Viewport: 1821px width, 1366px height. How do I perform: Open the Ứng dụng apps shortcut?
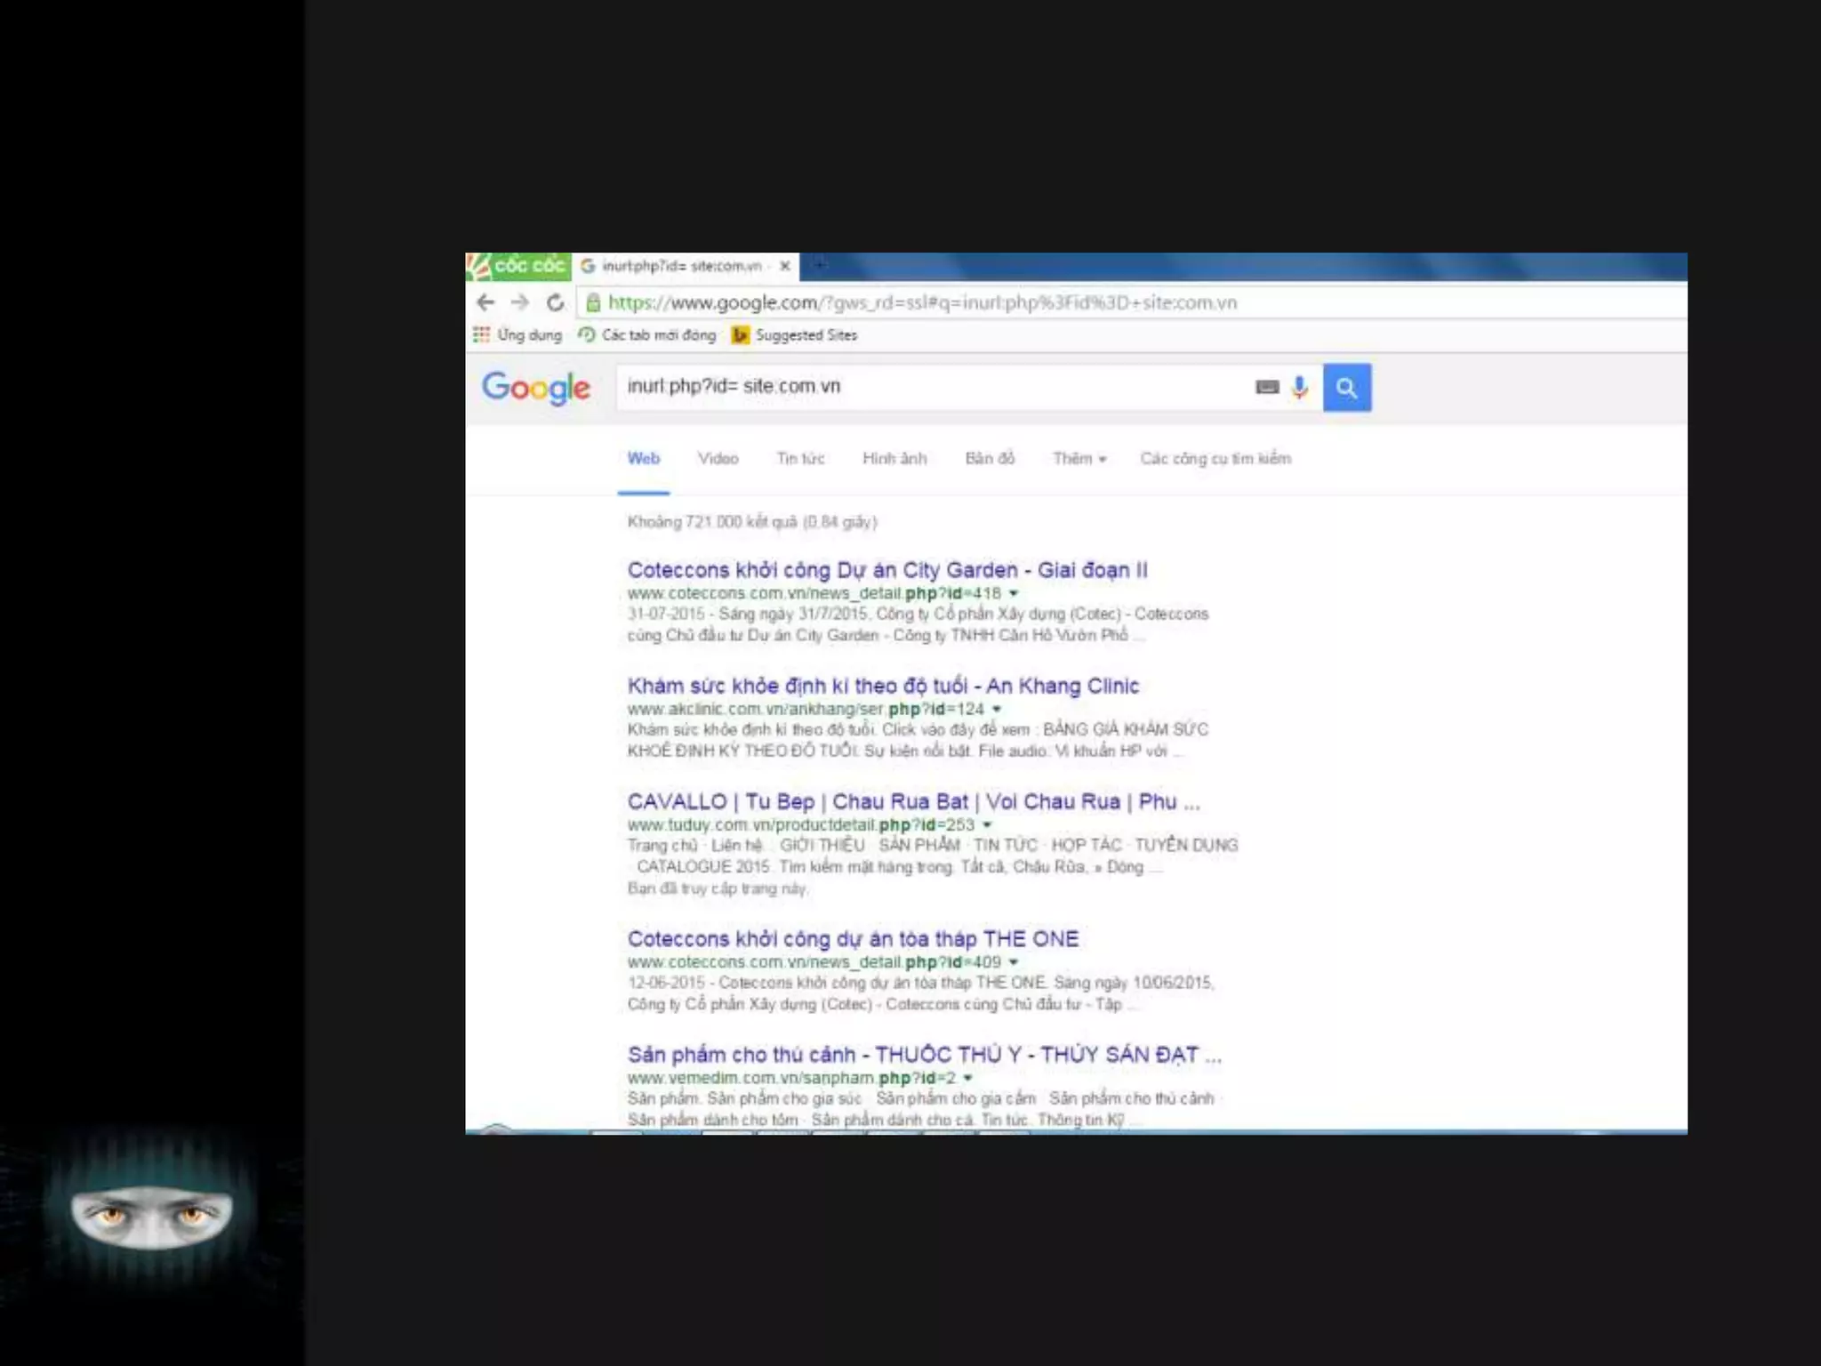coord(517,335)
